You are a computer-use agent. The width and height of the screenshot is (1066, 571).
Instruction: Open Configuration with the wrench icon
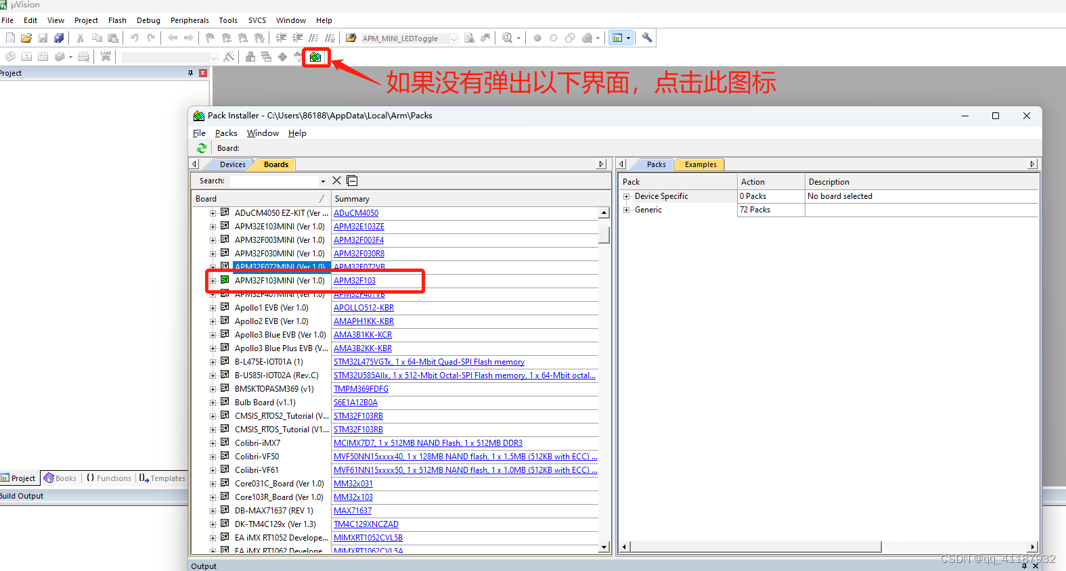647,38
